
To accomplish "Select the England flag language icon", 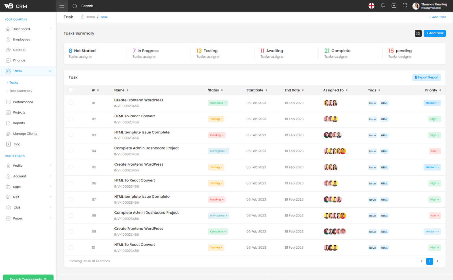I will (x=371, y=6).
